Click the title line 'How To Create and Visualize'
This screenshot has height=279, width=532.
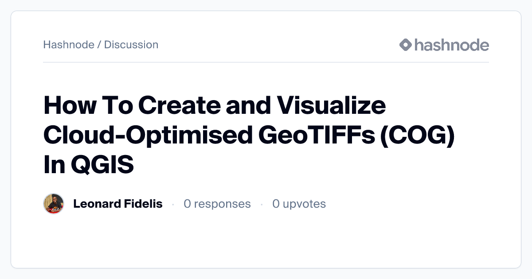[x=215, y=106]
